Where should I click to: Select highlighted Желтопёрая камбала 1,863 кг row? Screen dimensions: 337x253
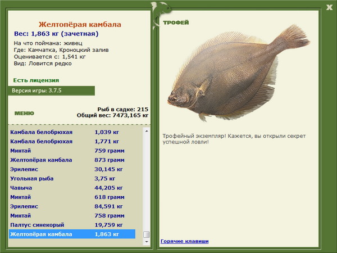point(72,234)
